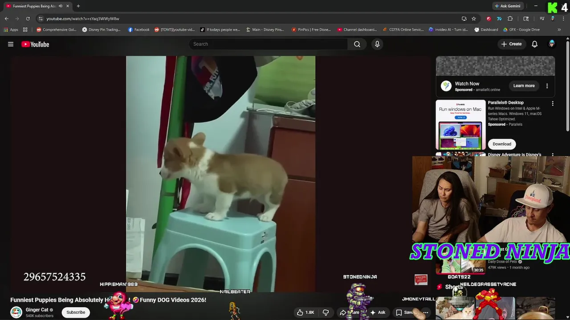Viewport: 570px width, 320px height.
Task: Go back in browser history
Action: tap(7, 19)
